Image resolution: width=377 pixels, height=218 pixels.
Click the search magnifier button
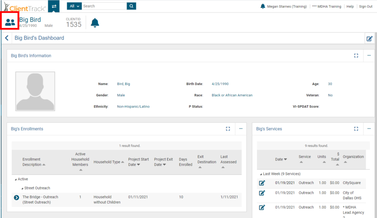[x=131, y=6]
